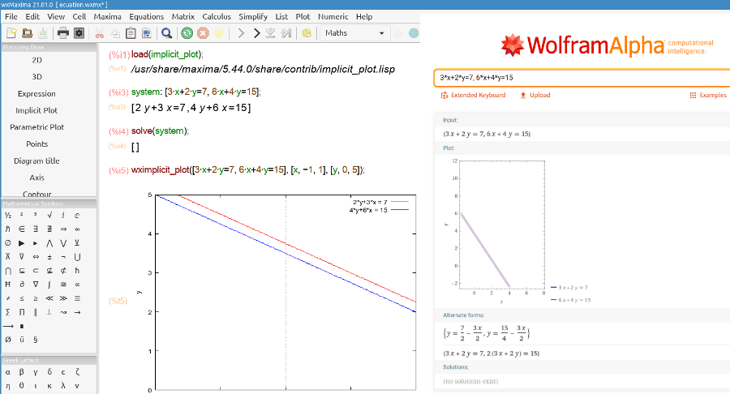Open the Equations menu
This screenshot has width=730, height=394.
coord(147,17)
